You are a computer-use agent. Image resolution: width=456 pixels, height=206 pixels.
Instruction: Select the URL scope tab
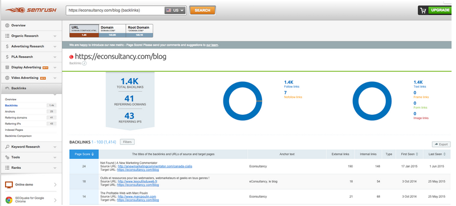tap(84, 31)
